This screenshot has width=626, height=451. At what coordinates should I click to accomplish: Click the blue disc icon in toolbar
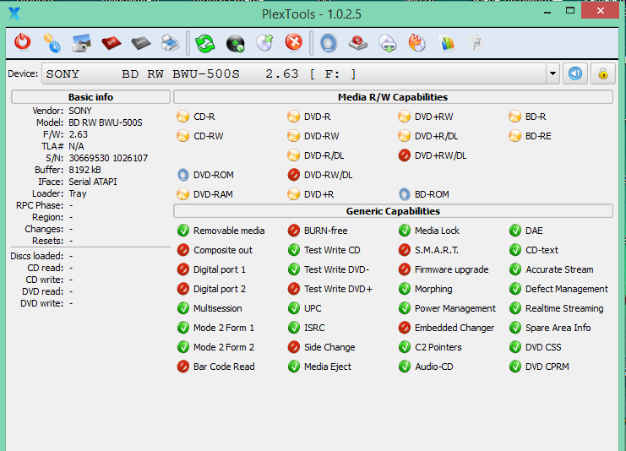pyautogui.click(x=329, y=43)
